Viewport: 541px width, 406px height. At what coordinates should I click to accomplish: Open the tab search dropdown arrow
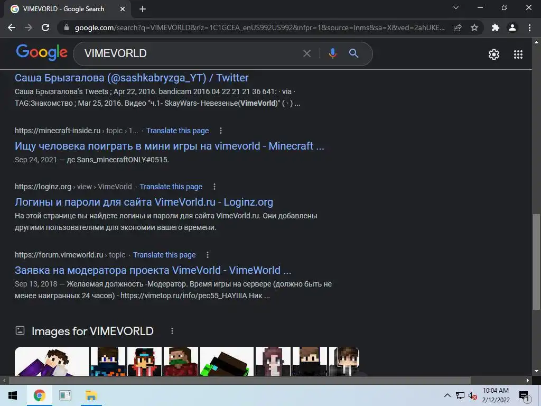(x=456, y=7)
